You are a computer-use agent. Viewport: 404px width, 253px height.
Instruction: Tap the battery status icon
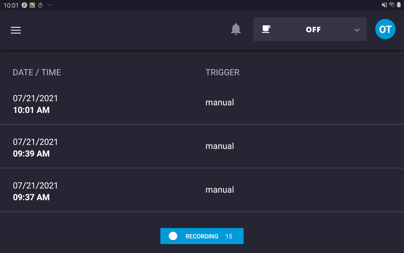(399, 5)
